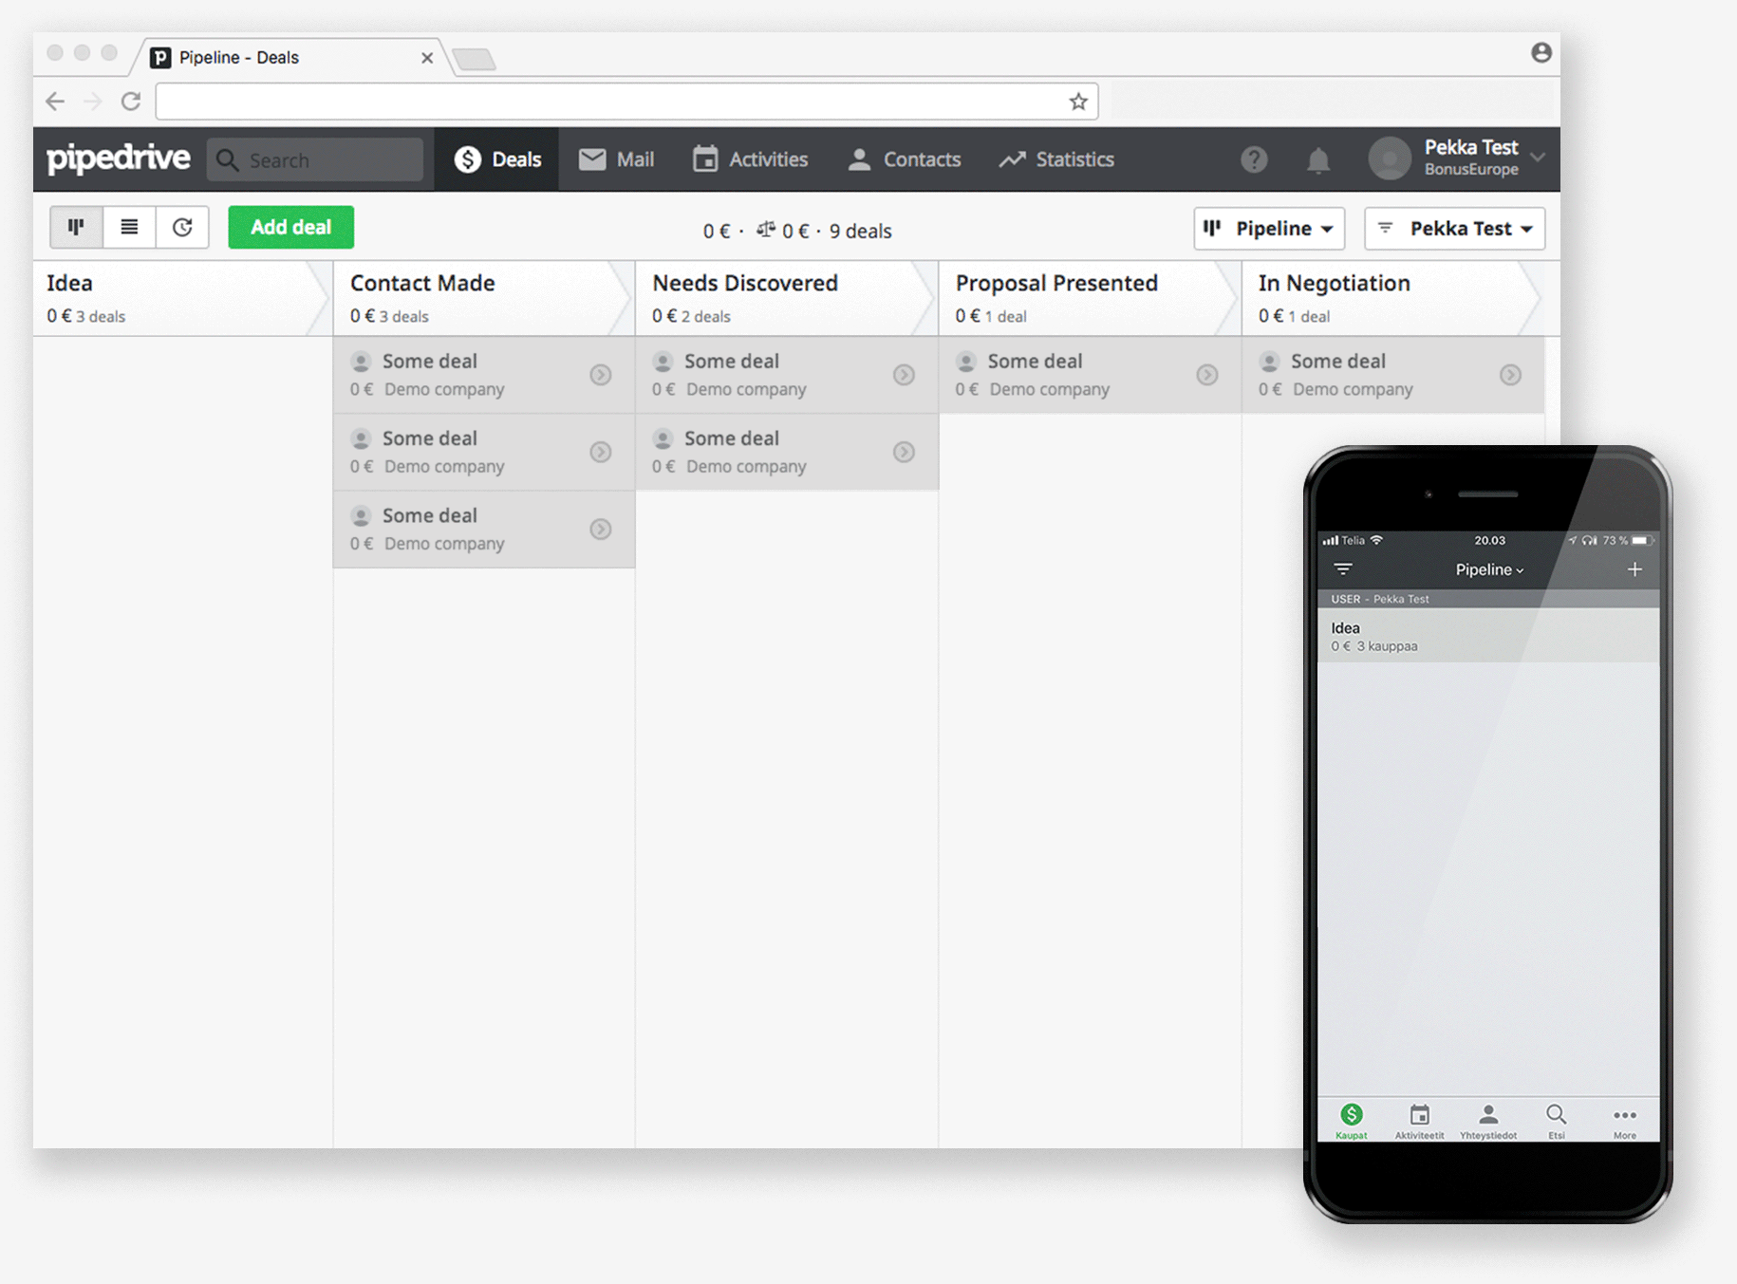Open the Contacts menu

(904, 159)
